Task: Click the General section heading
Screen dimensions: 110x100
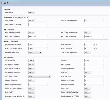Action: (7, 9)
